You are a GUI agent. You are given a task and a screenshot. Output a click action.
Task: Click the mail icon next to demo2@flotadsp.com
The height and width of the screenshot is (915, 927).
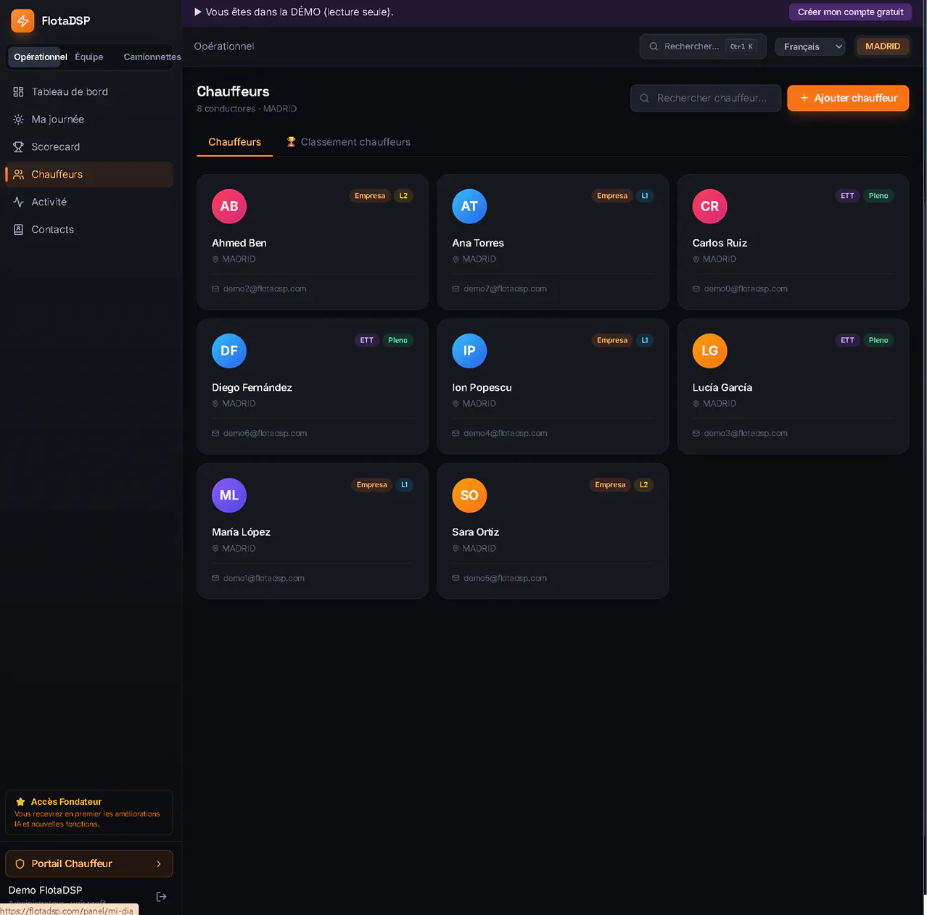pos(215,289)
